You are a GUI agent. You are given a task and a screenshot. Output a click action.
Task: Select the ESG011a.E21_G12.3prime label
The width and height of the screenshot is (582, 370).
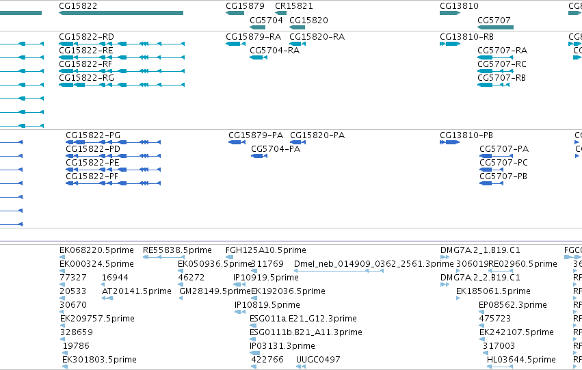click(303, 319)
